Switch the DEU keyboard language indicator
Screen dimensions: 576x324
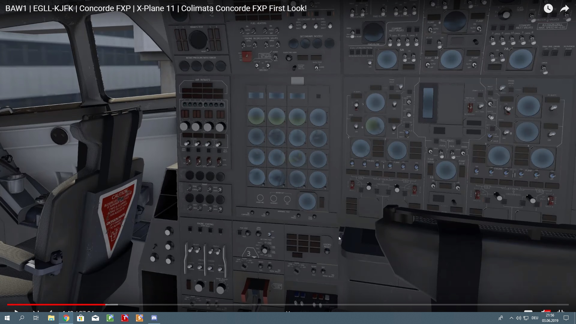(535, 318)
